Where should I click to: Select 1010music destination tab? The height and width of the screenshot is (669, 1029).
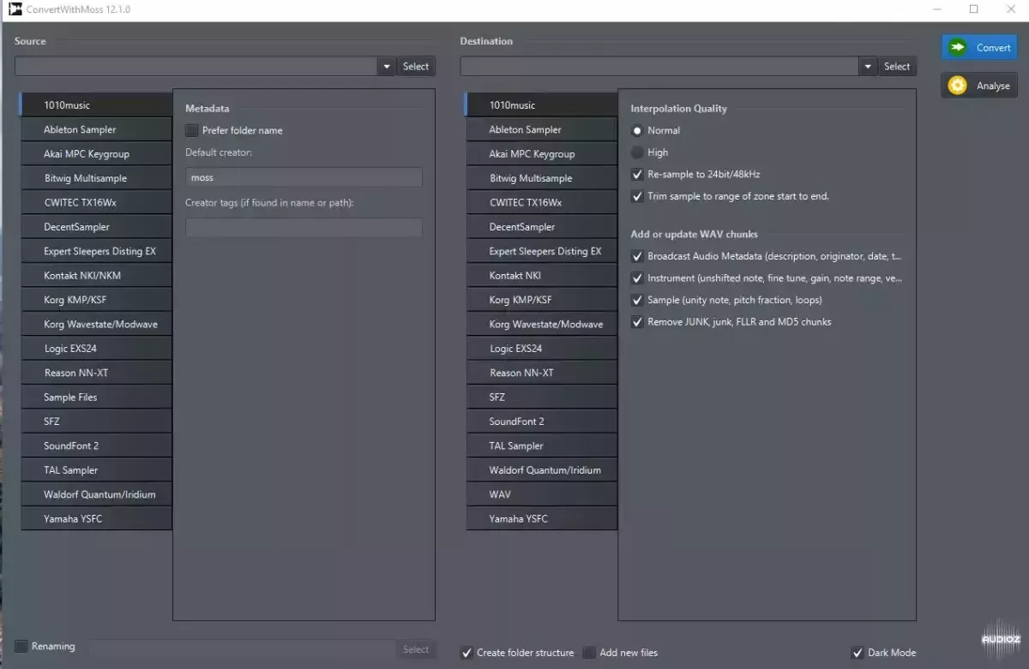[542, 105]
